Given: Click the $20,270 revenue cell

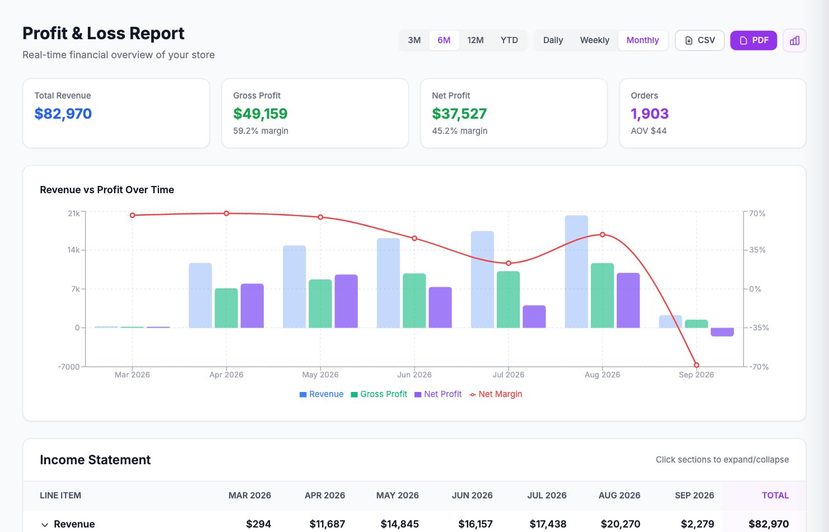Looking at the screenshot, I should tap(620, 524).
